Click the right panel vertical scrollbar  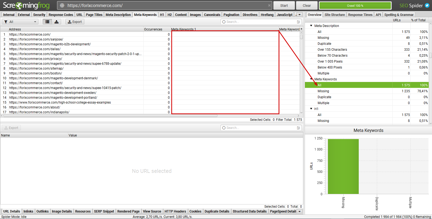coord(430,55)
